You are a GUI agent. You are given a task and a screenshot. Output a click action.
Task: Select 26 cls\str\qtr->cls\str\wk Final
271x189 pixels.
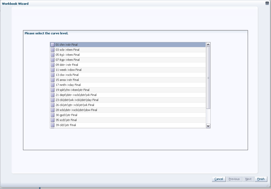click(x=128, y=105)
